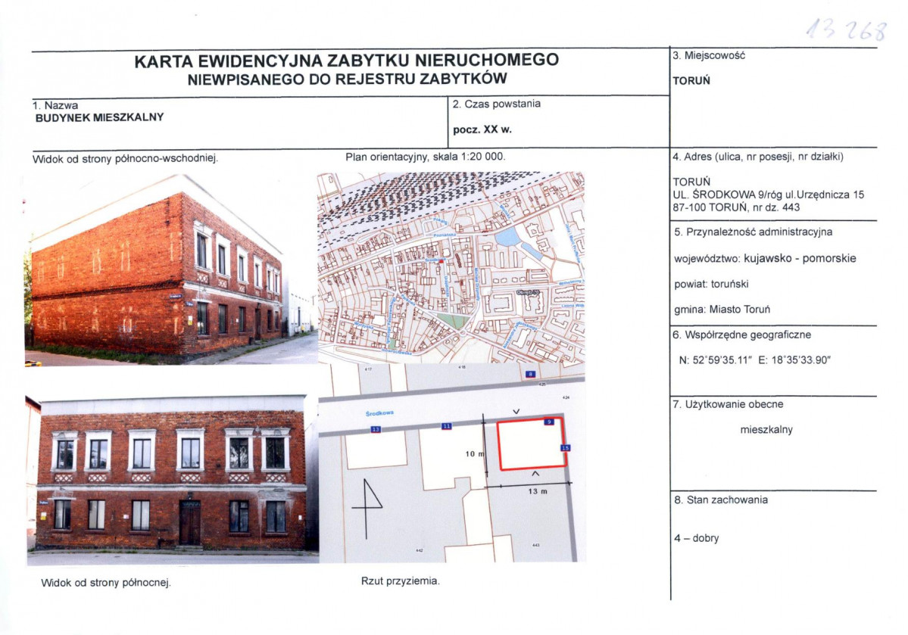Select the blue number 13 address marker

coord(376,429)
